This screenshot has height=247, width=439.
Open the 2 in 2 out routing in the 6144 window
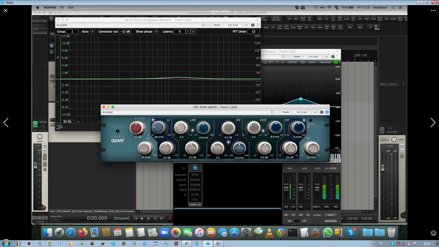click(x=302, y=112)
